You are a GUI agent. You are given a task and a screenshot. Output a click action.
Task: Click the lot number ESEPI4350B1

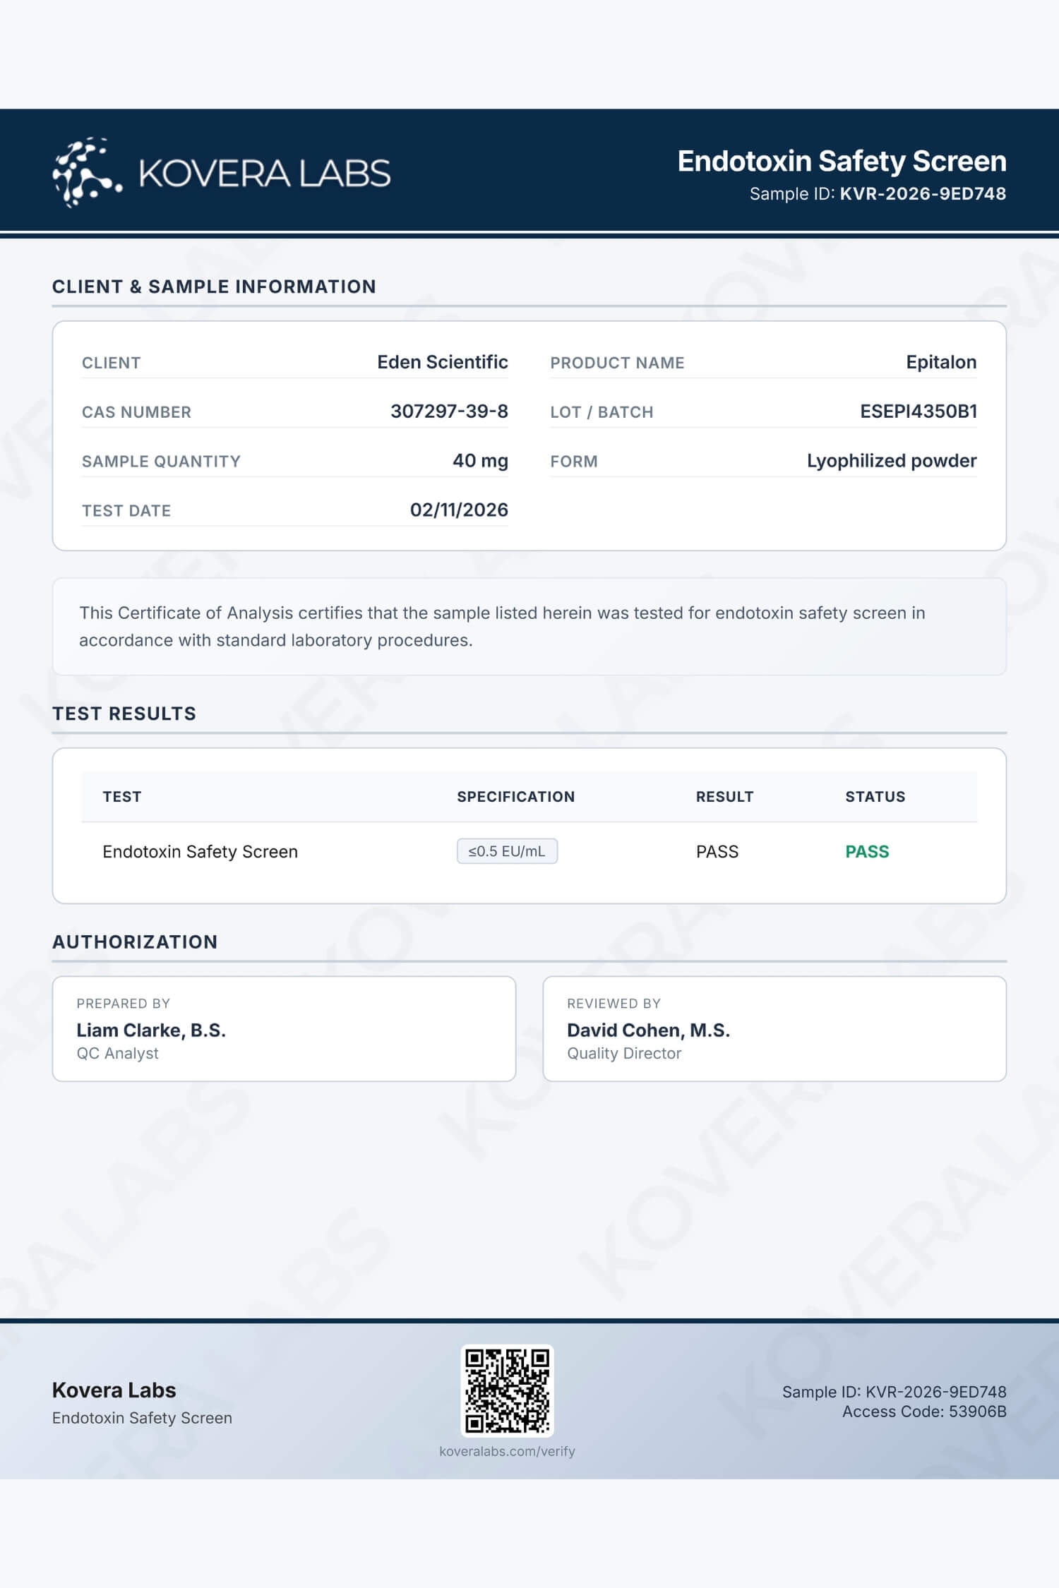pos(918,411)
